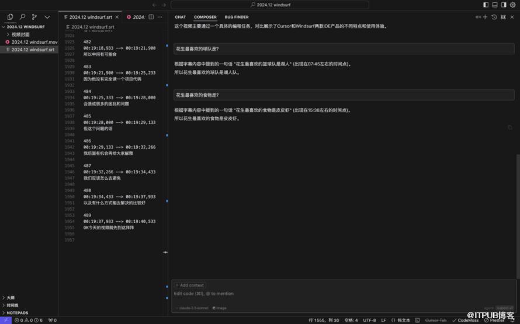Screen dimensions: 520x324
Task: Select 2024.12 windsurf.mov in file tree
Action: [x=34, y=42]
